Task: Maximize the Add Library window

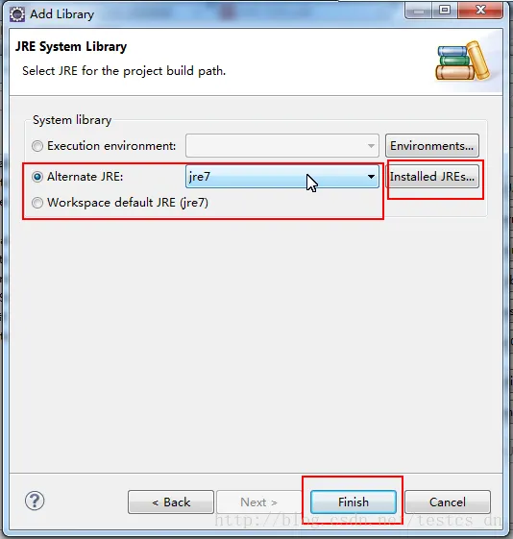Action: (x=445, y=11)
